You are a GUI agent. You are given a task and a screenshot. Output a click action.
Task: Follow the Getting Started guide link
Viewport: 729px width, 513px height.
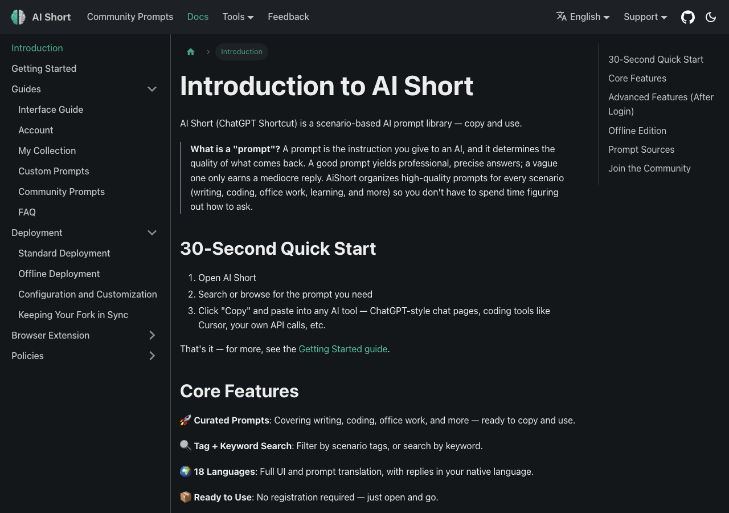(x=343, y=349)
